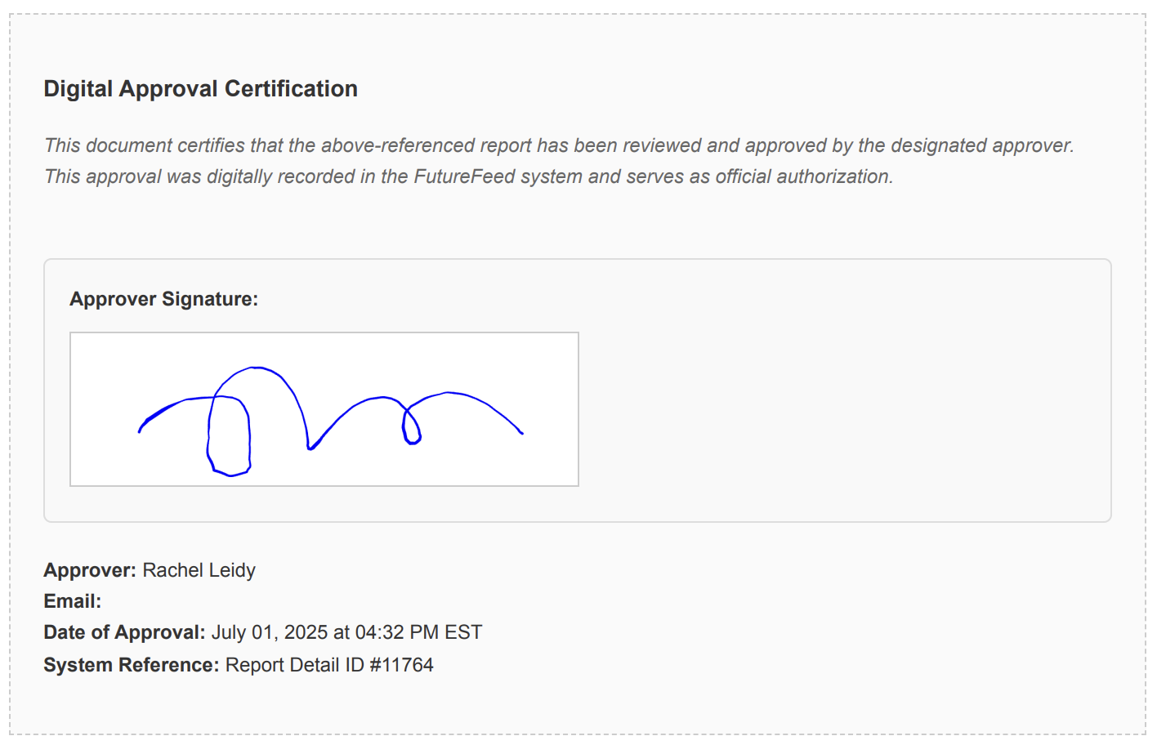1157x745 pixels.
Task: Click the signature stroke's left starting point
Action: click(x=141, y=430)
